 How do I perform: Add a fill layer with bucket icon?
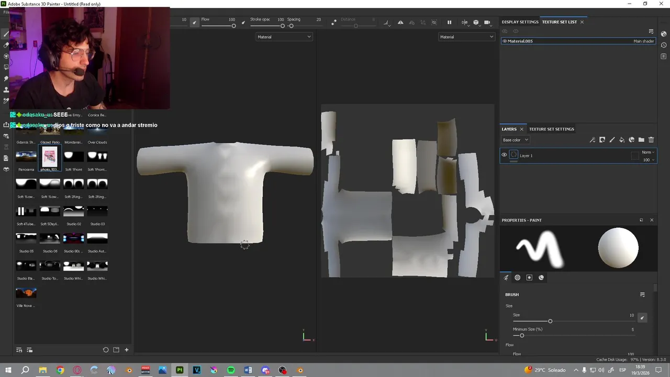[622, 140]
